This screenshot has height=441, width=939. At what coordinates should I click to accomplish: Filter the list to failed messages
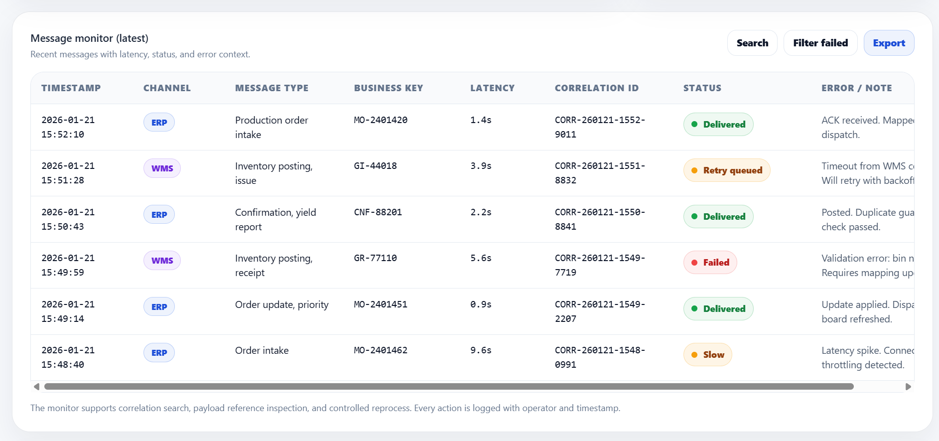tap(820, 43)
